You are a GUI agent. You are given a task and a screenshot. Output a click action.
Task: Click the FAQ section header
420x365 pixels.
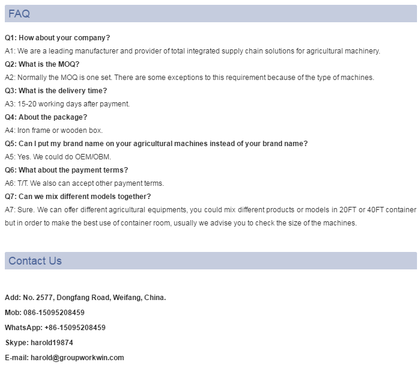[x=19, y=14]
